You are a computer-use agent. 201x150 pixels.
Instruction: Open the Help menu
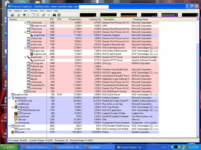click(x=56, y=11)
